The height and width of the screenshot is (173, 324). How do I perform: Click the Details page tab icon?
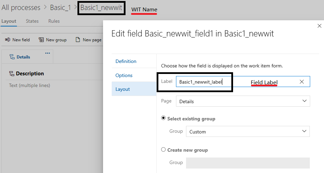12,57
